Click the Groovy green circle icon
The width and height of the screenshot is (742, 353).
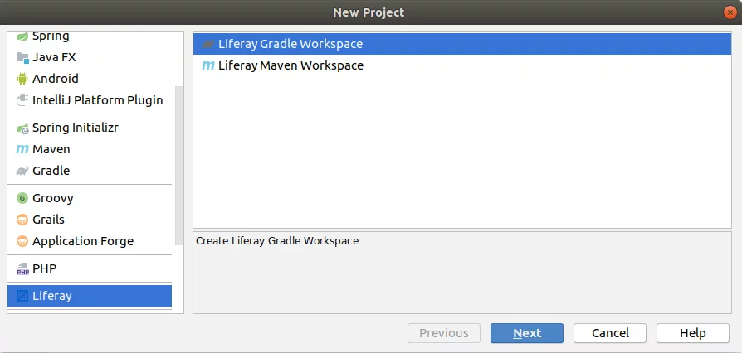click(22, 198)
